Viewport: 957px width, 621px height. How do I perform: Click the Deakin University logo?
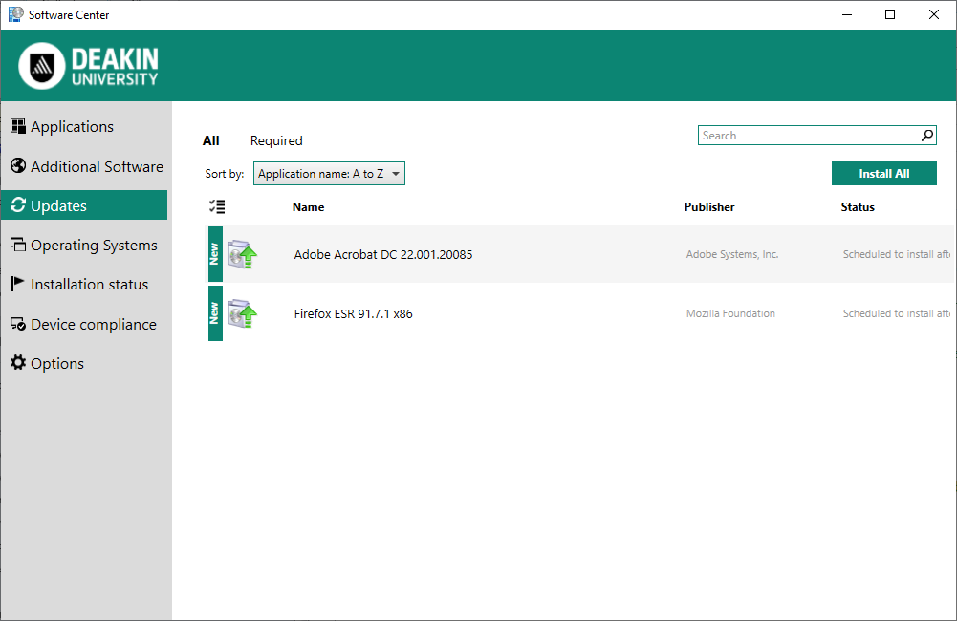pos(89,66)
